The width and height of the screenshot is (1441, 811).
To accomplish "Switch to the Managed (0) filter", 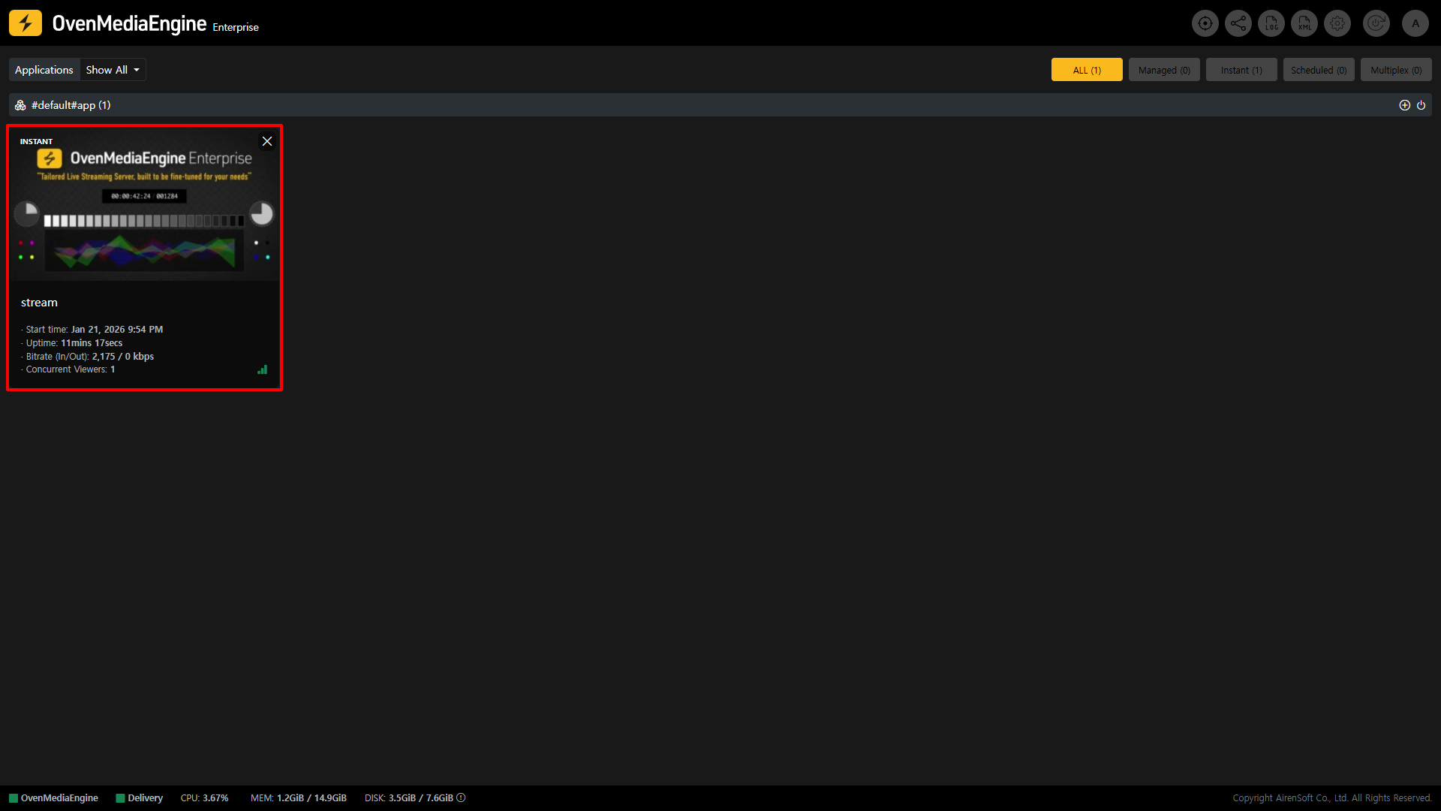I will 1163,70.
